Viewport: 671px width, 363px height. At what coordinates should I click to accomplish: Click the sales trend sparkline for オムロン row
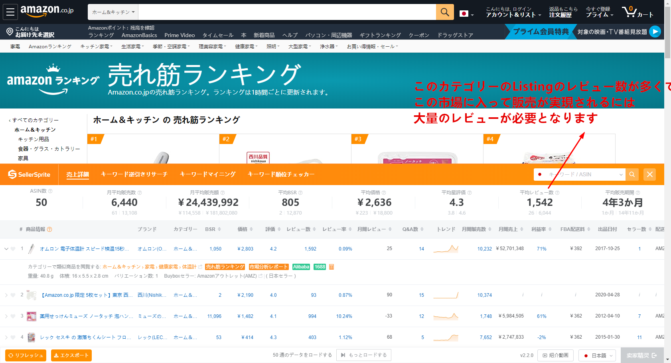tap(446, 249)
